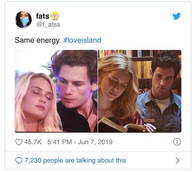Image resolution: width=196 pixels, height=171 pixels.
Task: Click the display name fats
Action: coord(43,16)
